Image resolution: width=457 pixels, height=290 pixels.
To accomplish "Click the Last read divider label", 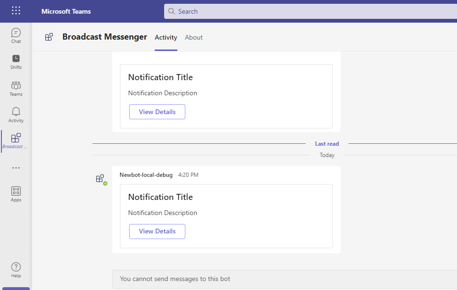I will 327,143.
